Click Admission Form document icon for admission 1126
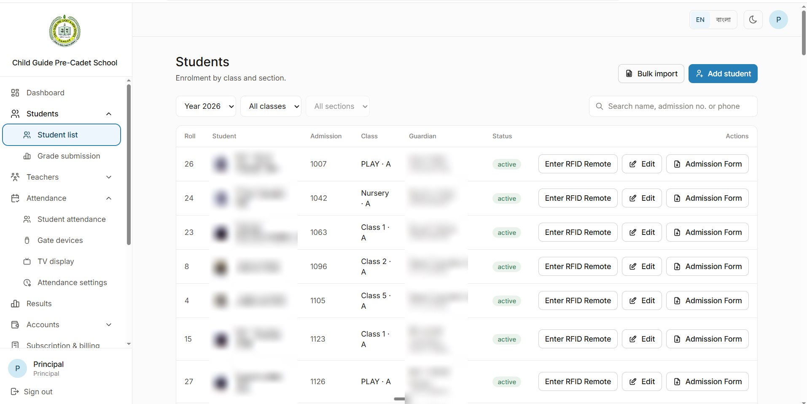The image size is (807, 404). 677,382
